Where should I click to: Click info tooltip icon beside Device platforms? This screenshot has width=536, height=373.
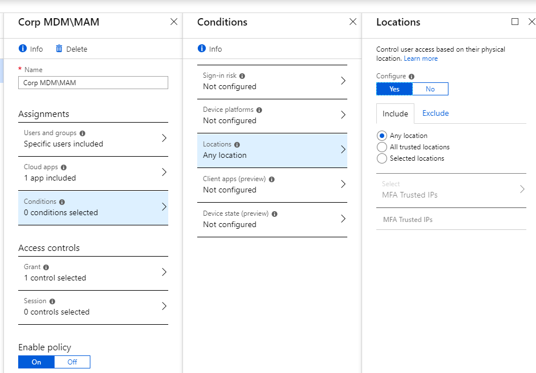click(259, 110)
